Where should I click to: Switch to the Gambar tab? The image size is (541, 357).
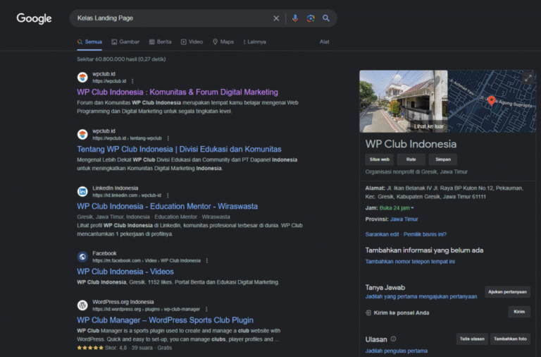pyautogui.click(x=125, y=42)
